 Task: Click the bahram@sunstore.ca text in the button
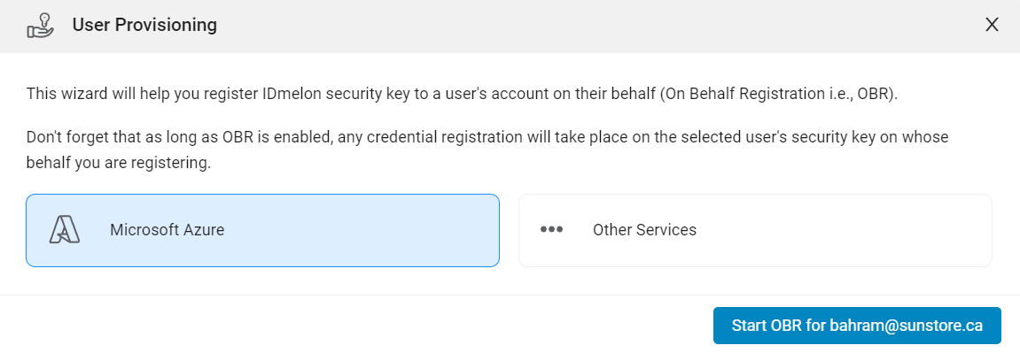click(907, 326)
